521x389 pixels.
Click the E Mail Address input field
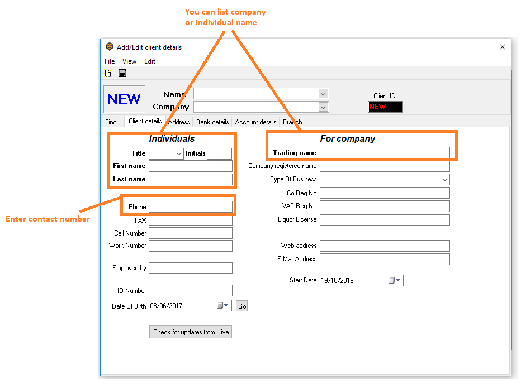click(x=385, y=260)
